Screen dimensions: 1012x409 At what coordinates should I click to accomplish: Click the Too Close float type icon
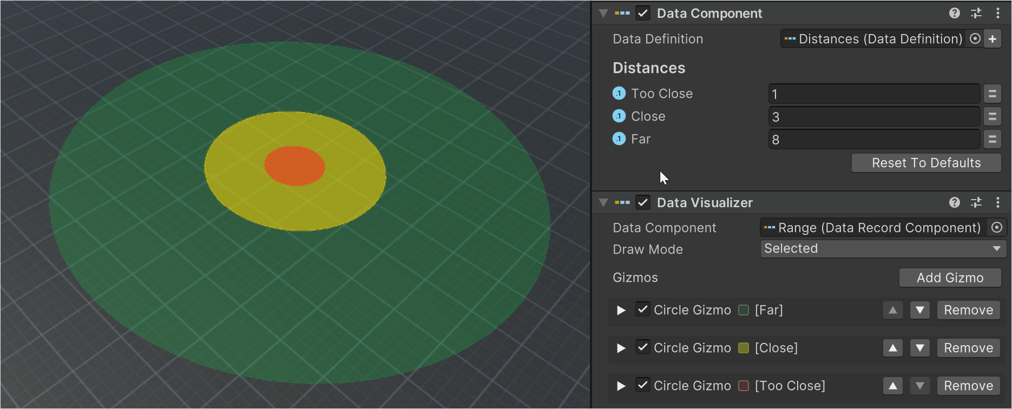[619, 94]
